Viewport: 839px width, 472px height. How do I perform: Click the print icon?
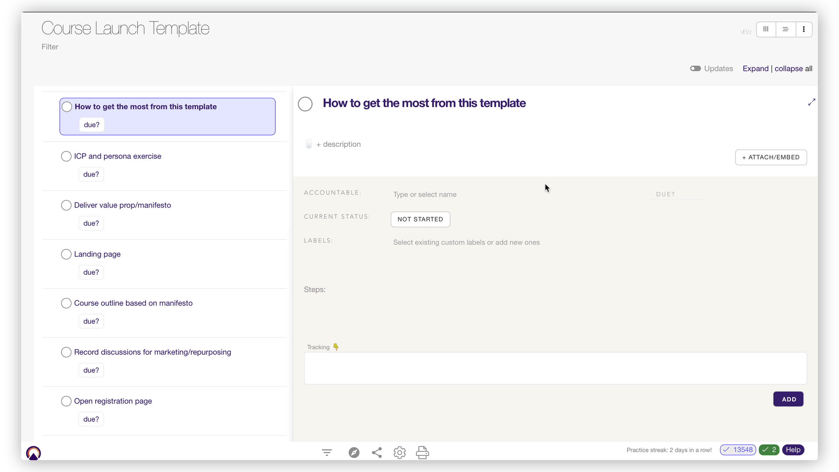point(422,452)
